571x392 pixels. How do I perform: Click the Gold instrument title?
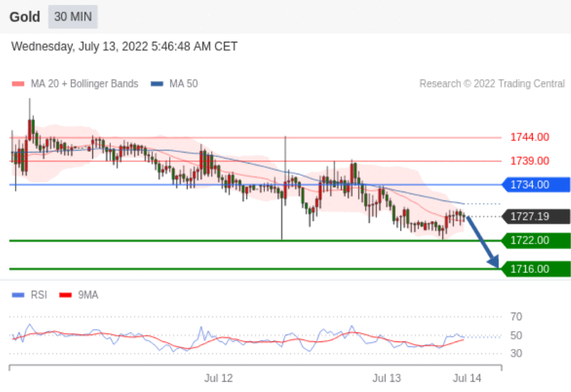tap(25, 16)
